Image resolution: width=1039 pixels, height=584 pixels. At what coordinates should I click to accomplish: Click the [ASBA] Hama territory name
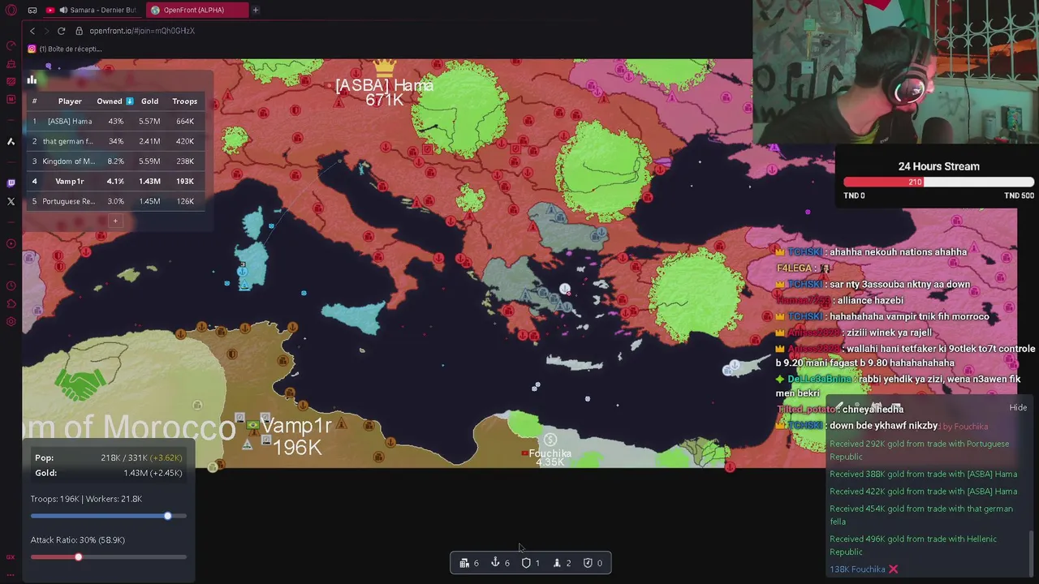(x=385, y=85)
